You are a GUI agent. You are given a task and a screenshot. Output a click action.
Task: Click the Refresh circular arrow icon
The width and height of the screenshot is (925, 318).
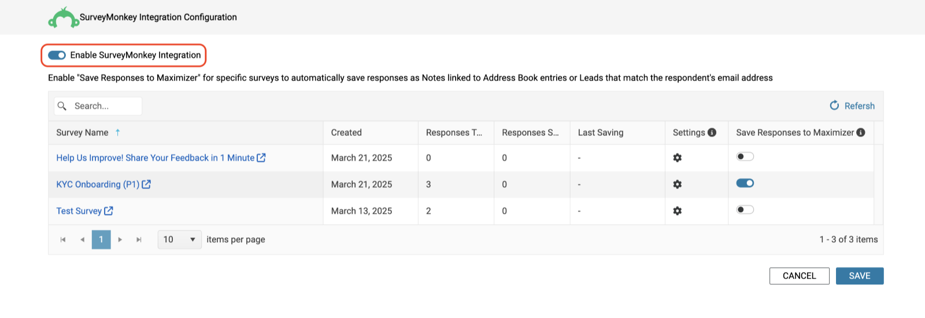point(834,105)
